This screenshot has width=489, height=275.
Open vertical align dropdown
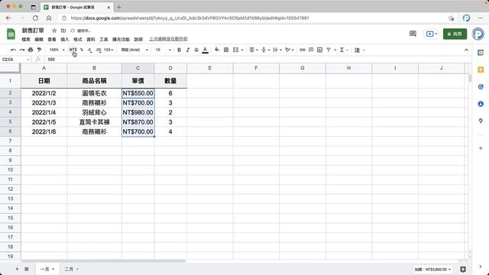265,50
